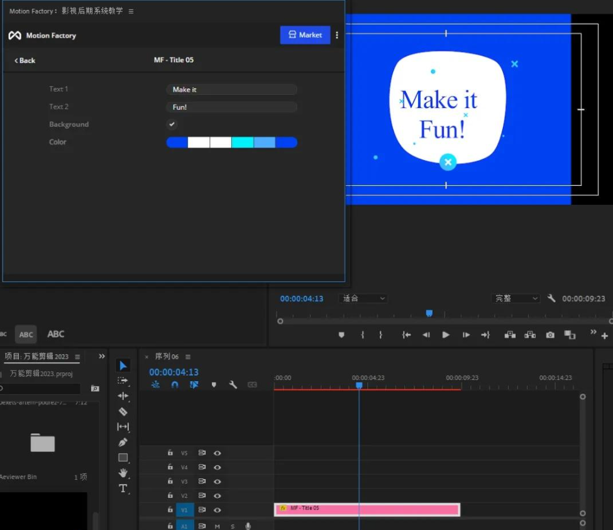The width and height of the screenshot is (613, 530).
Task: Select the Pen tool
Action: [x=123, y=442]
